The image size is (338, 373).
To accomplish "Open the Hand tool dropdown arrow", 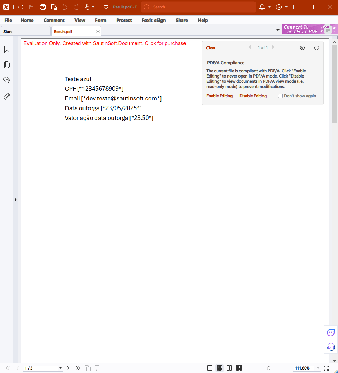I will (x=93, y=7).
